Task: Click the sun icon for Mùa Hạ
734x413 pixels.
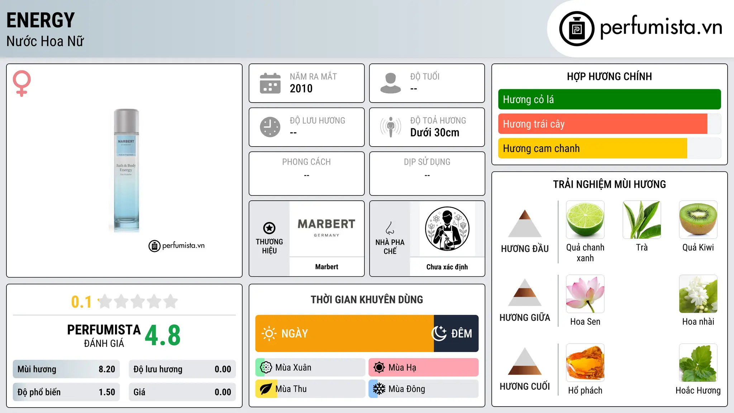Action: pos(379,367)
